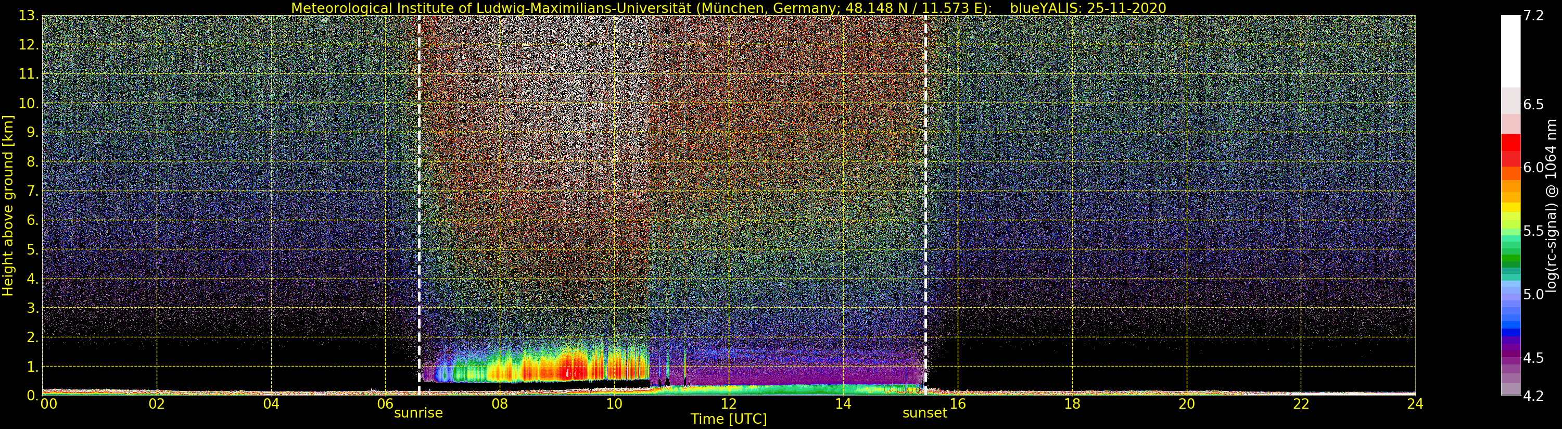The height and width of the screenshot is (429, 1562).
Task: Click the '1.' height tick label
Action: (x=32, y=367)
